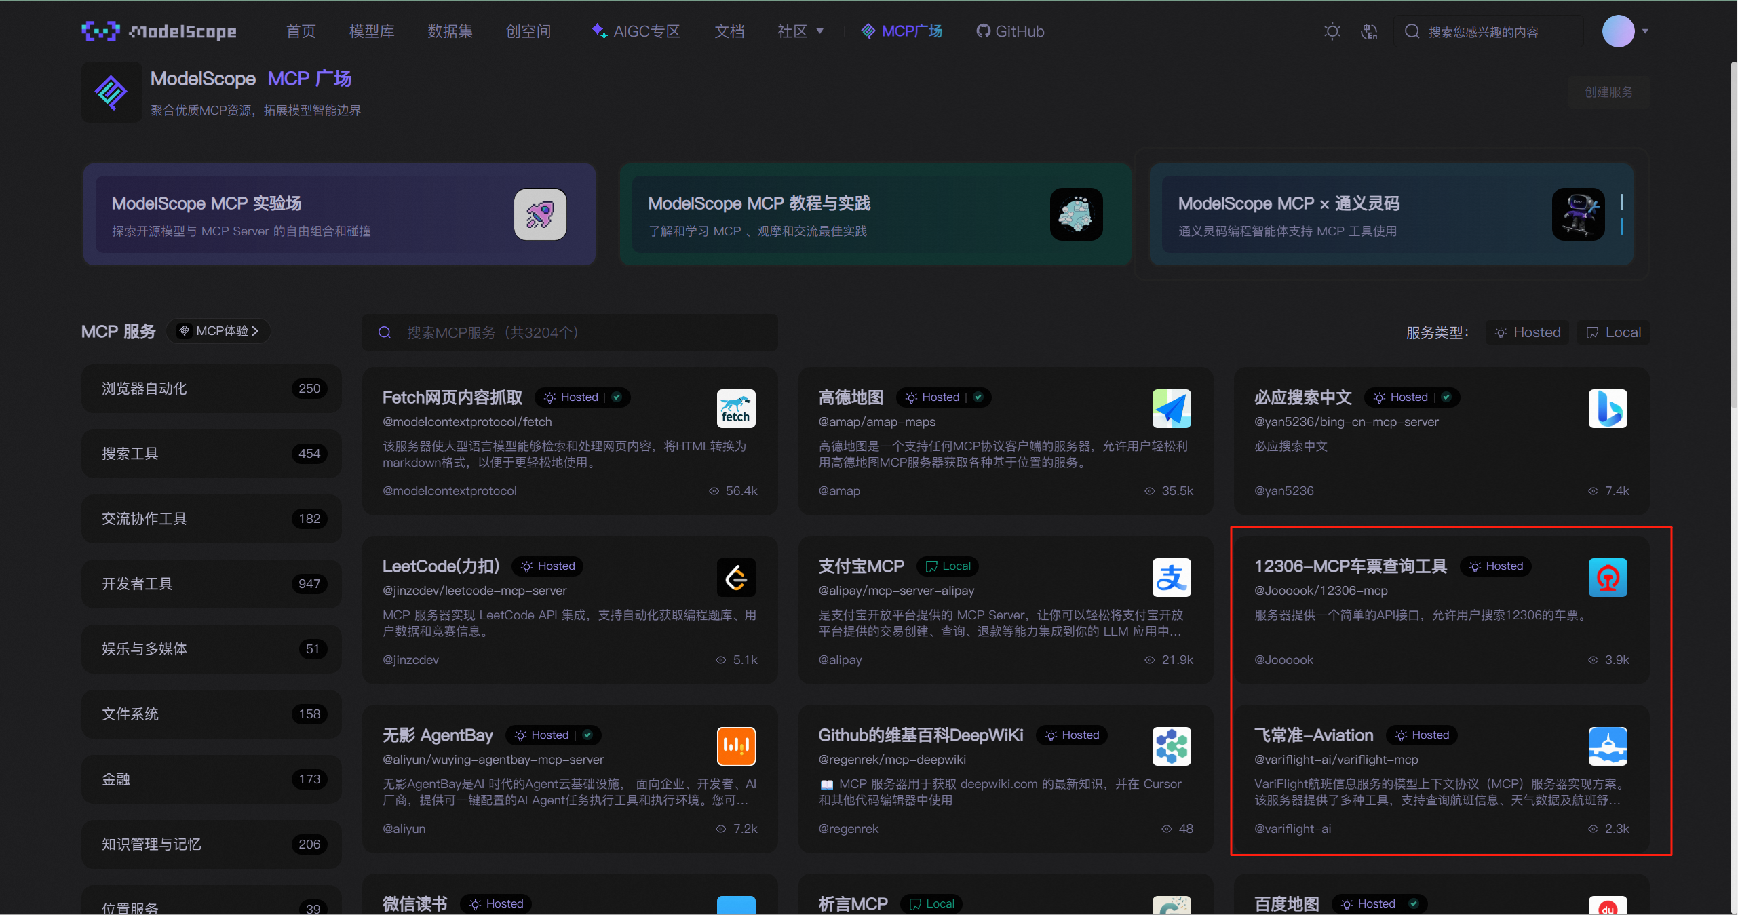Click the rocket icon on 实验场 banner

[540, 214]
